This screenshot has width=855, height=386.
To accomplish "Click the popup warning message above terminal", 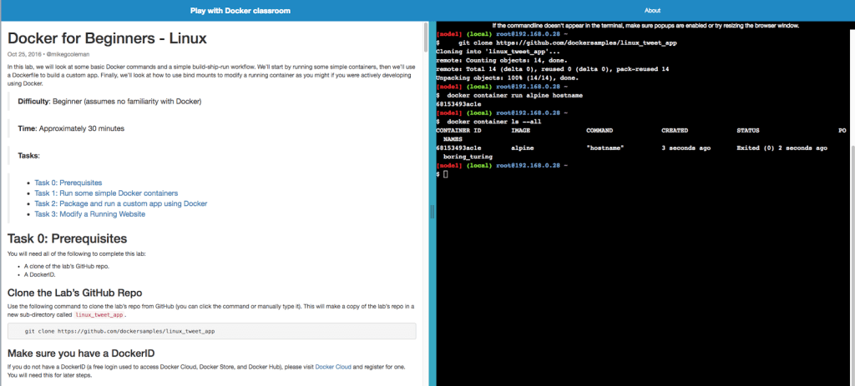I will pyautogui.click(x=645, y=26).
